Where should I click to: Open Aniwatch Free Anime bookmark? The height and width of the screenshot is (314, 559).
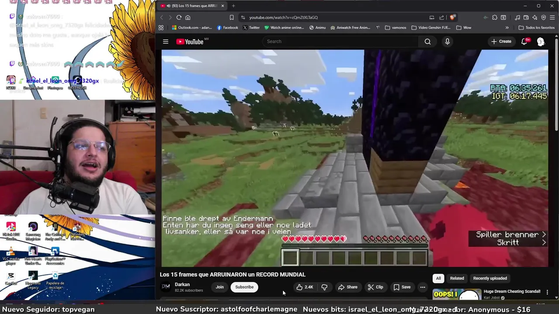tap(351, 27)
